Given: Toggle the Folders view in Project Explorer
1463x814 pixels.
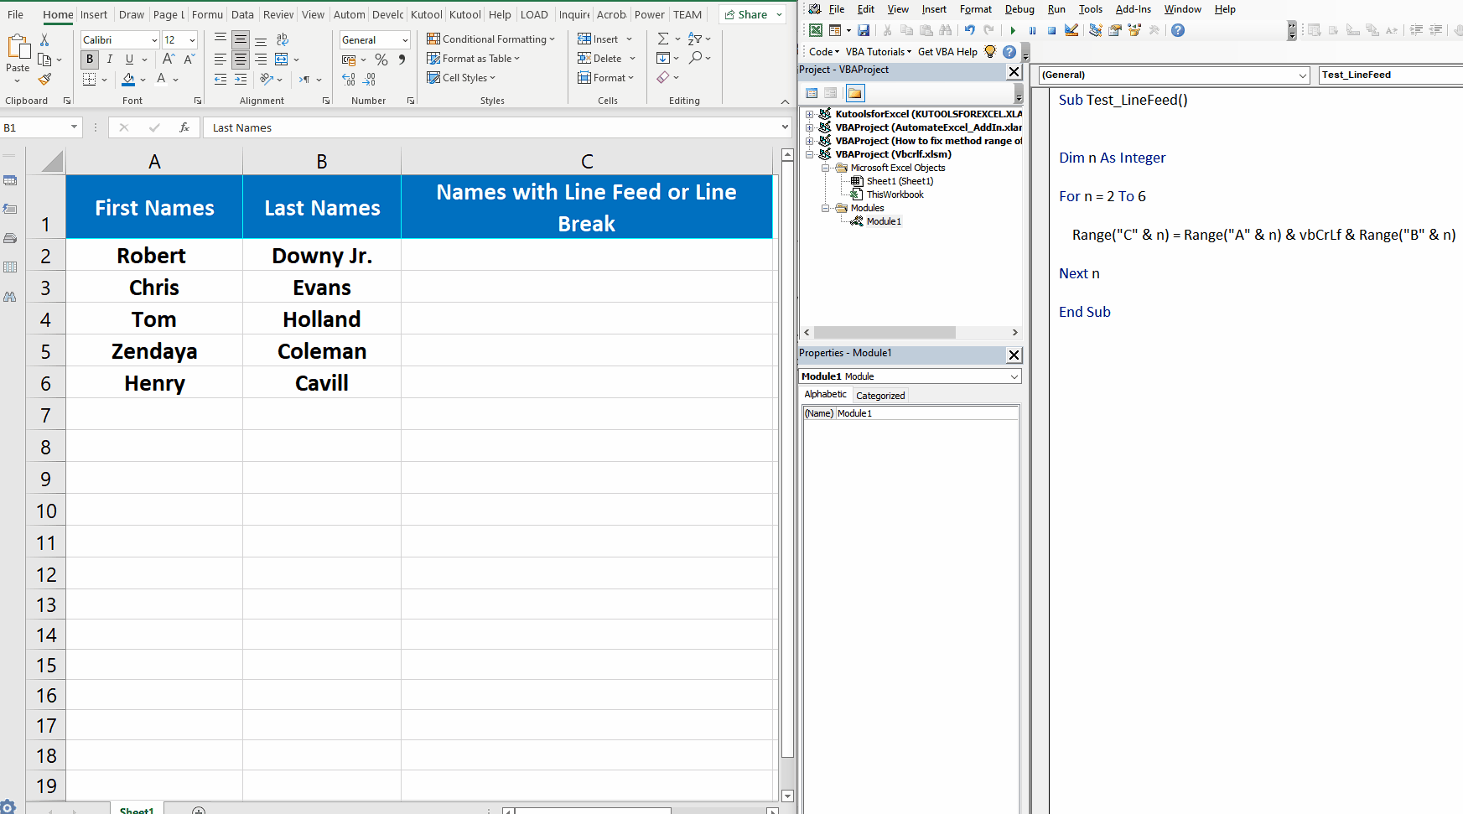Looking at the screenshot, I should 854,92.
